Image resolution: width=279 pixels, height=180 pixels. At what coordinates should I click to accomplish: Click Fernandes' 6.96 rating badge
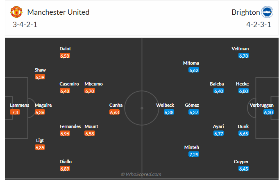[x=65, y=133]
